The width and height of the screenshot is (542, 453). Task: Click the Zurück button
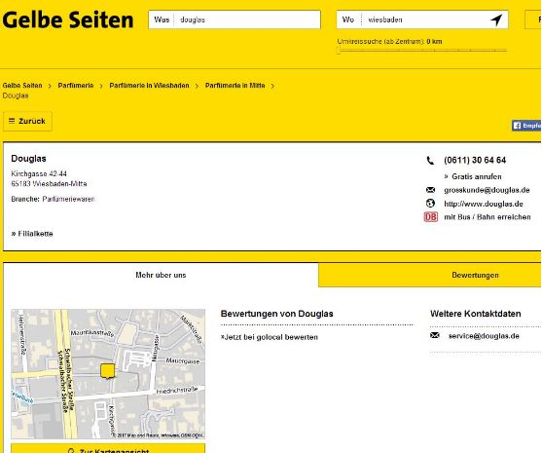[27, 121]
